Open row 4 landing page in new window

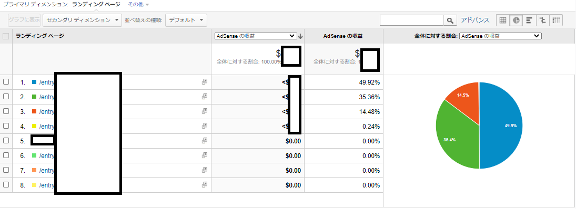click(205, 126)
